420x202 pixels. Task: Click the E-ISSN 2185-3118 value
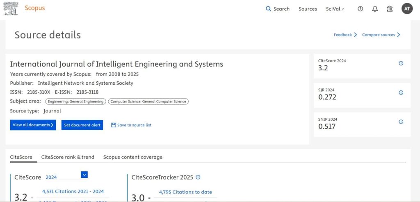pyautogui.click(x=88, y=92)
